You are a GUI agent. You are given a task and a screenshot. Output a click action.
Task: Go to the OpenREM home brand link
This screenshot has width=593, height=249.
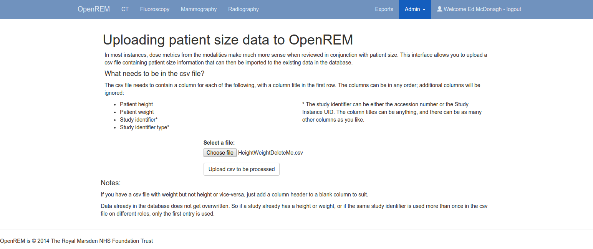(94, 9)
